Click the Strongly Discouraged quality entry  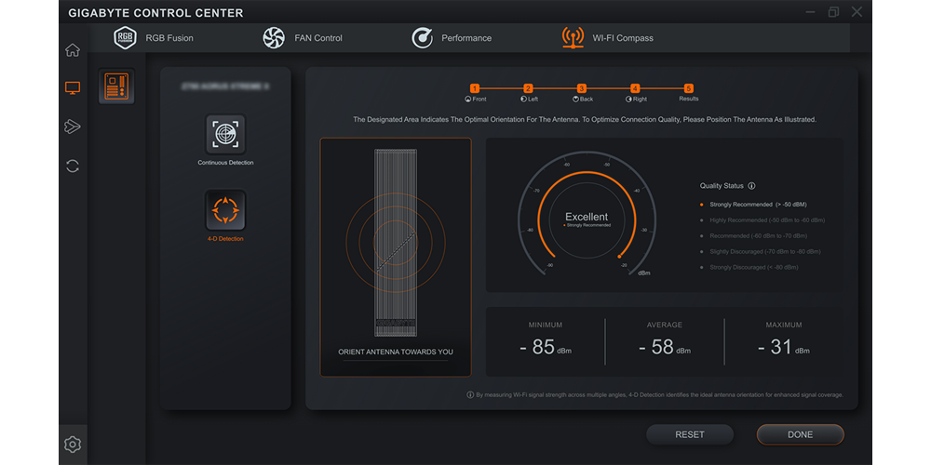tap(749, 268)
